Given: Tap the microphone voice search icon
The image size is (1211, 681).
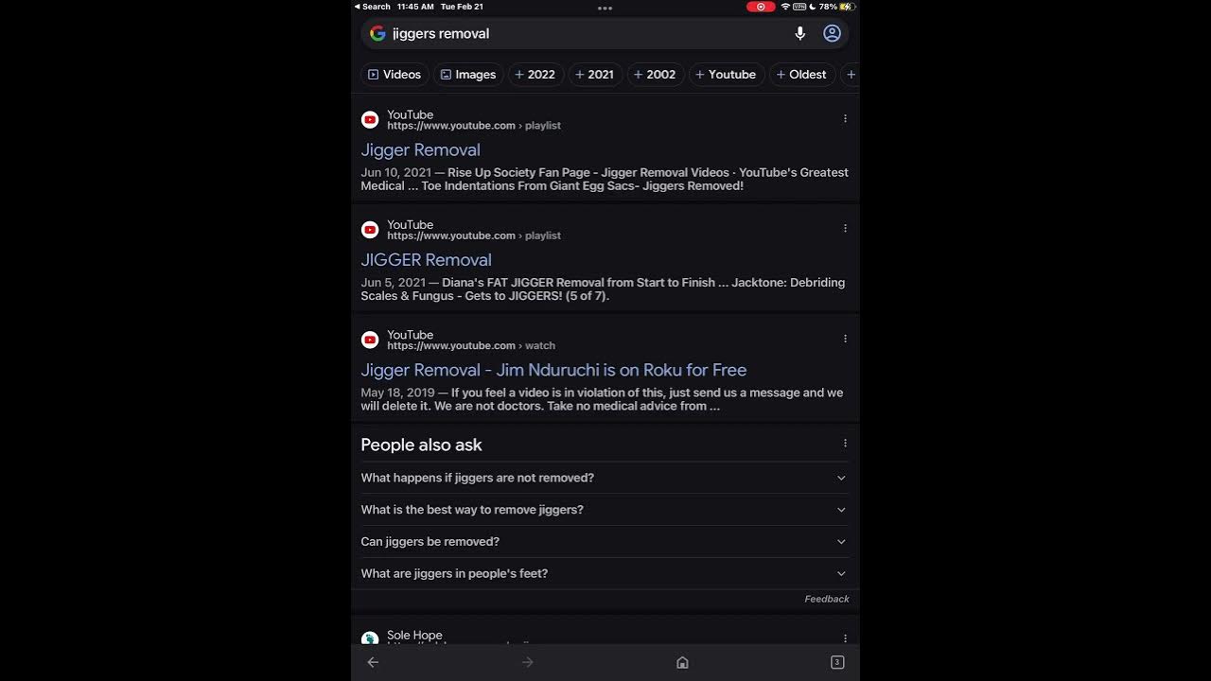Looking at the screenshot, I should pyautogui.click(x=799, y=34).
